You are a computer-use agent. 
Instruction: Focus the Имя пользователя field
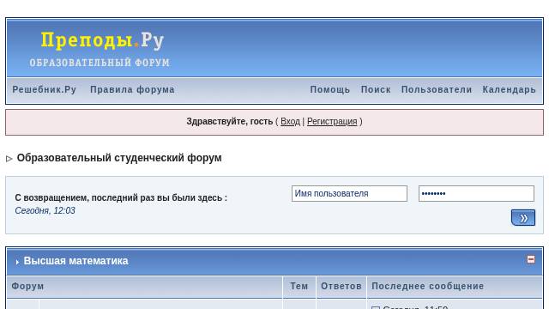coord(349,193)
